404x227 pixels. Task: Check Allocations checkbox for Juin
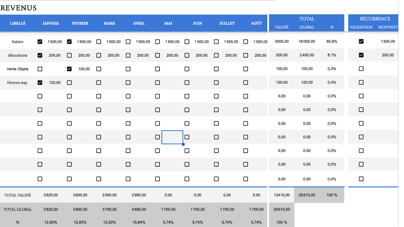[187, 55]
